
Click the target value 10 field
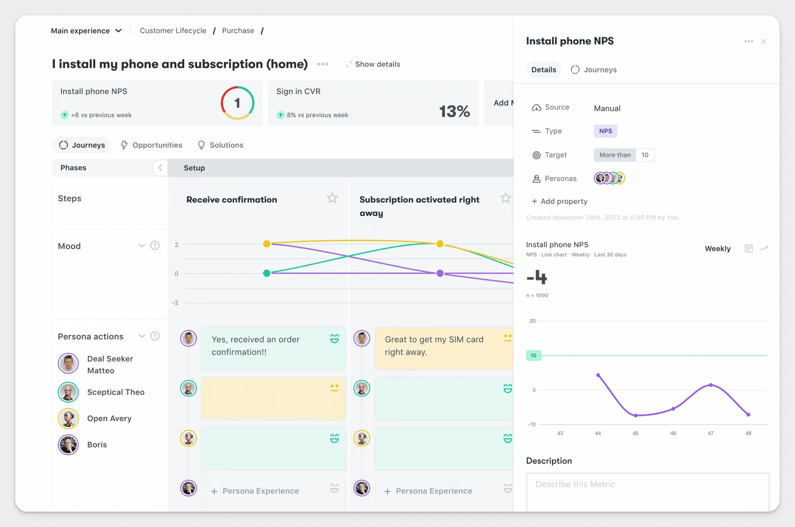[x=645, y=155]
